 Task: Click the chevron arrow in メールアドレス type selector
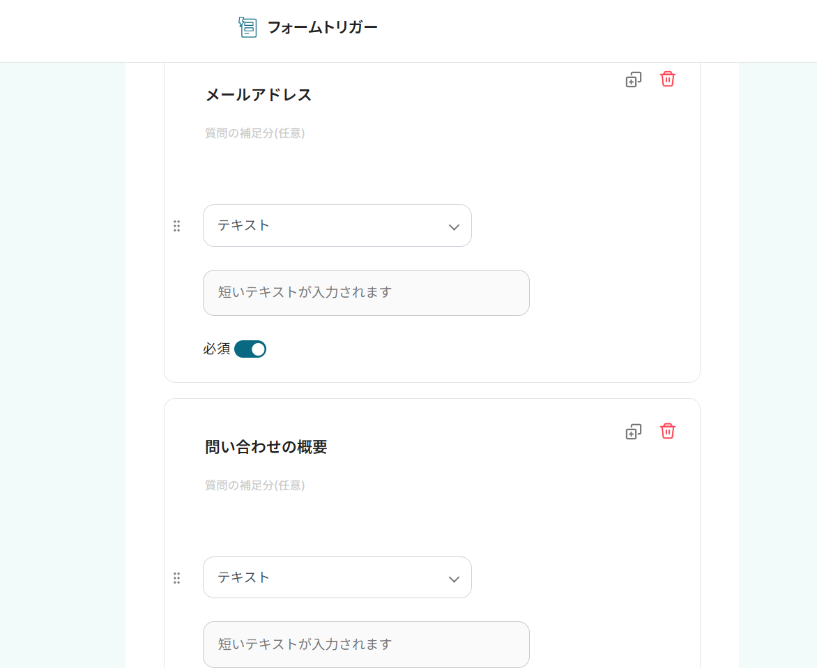[454, 227]
